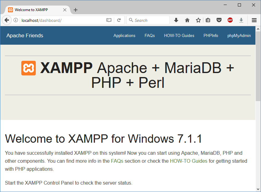
Task: Click the XAMPP orange logo in the heading
Action: coord(28,68)
